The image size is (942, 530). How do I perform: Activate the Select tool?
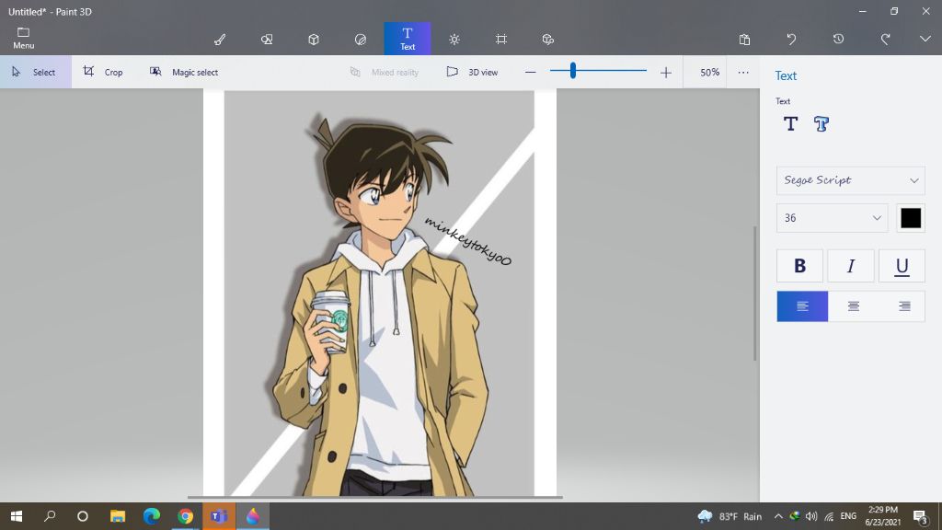coord(36,72)
